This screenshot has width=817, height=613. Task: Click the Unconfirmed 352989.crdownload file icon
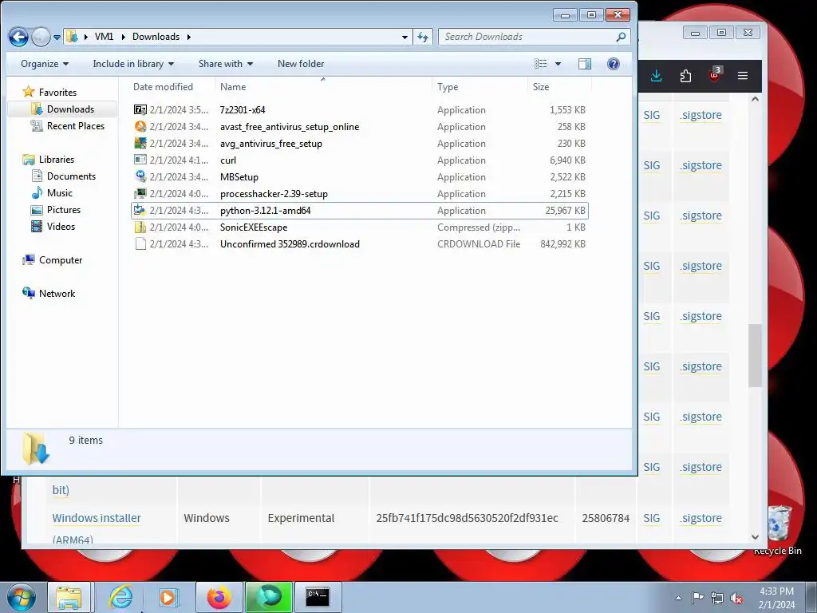140,244
